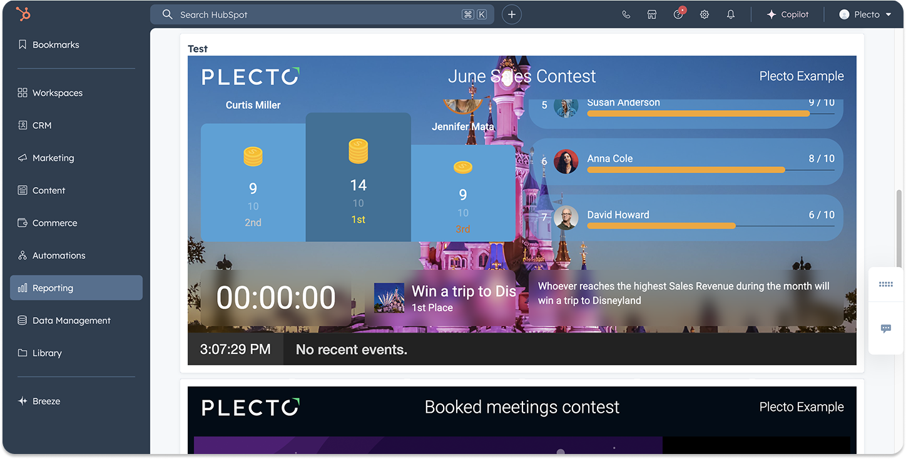This screenshot has width=906, height=459.
Task: Select Reporting in the sidebar
Action: tap(76, 288)
